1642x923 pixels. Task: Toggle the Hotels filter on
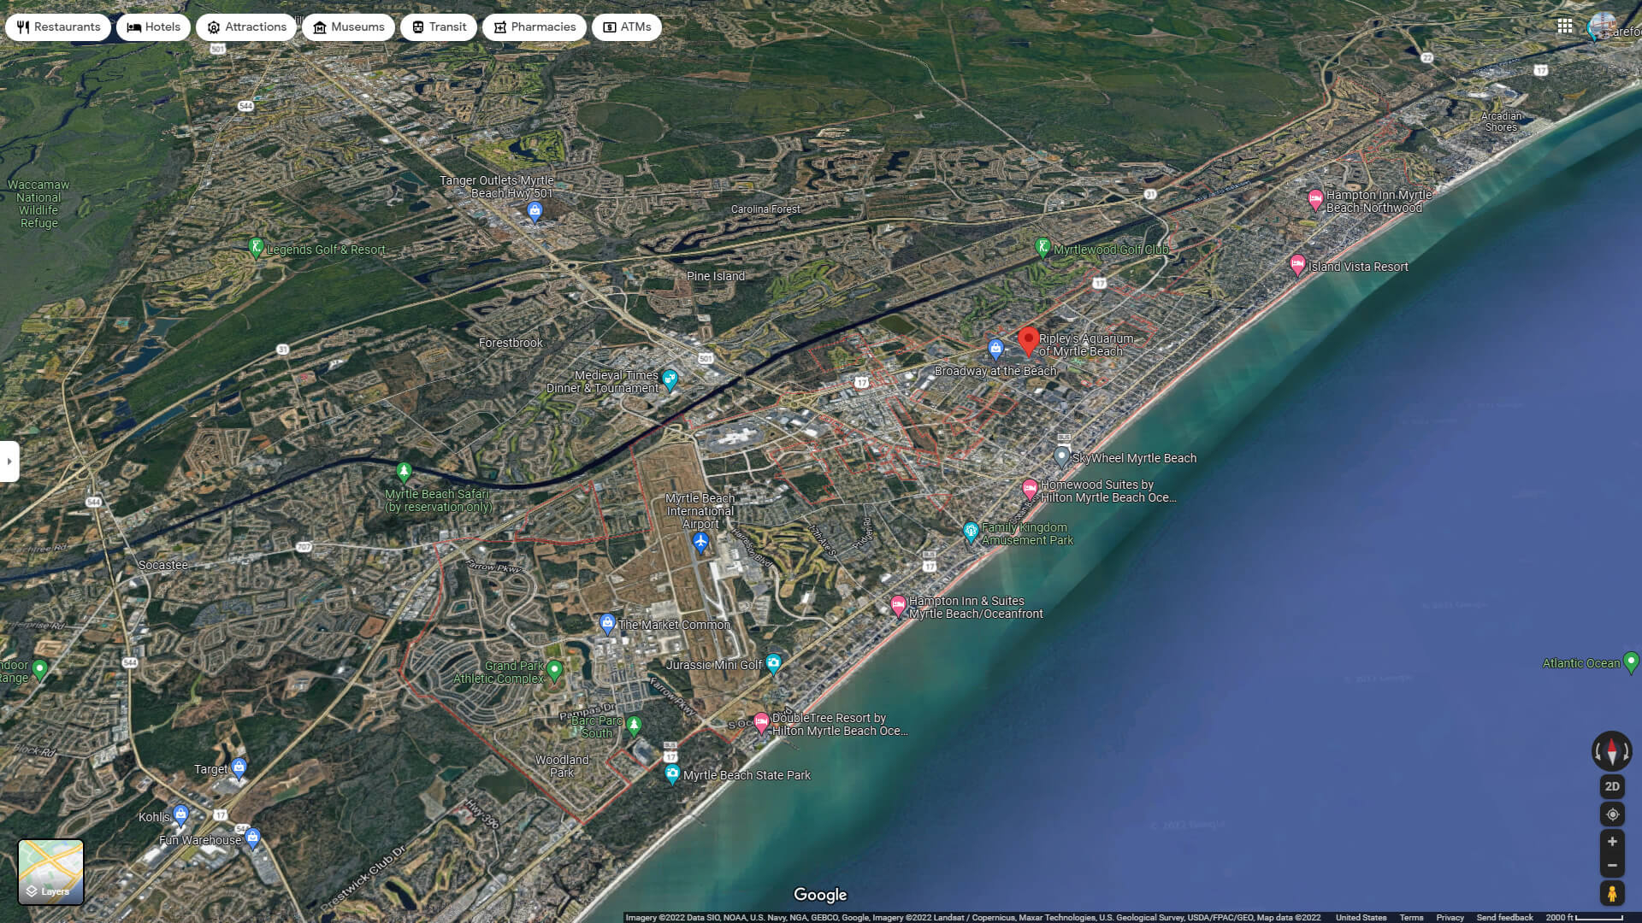(133, 26)
